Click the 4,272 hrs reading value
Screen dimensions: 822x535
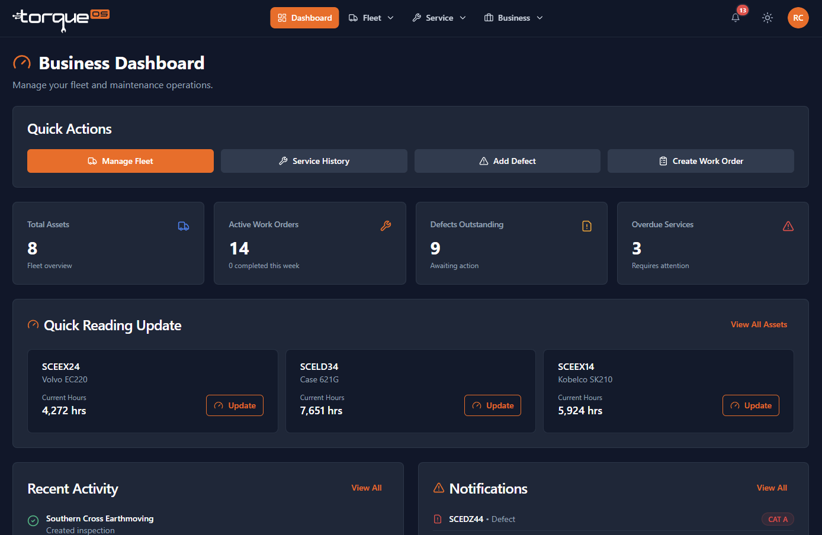click(x=64, y=411)
